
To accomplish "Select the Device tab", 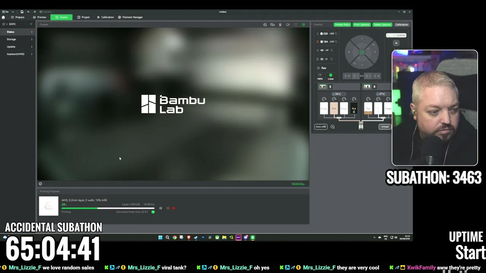I will (x=62, y=17).
